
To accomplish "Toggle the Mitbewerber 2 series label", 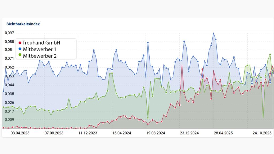I will (x=39, y=56).
